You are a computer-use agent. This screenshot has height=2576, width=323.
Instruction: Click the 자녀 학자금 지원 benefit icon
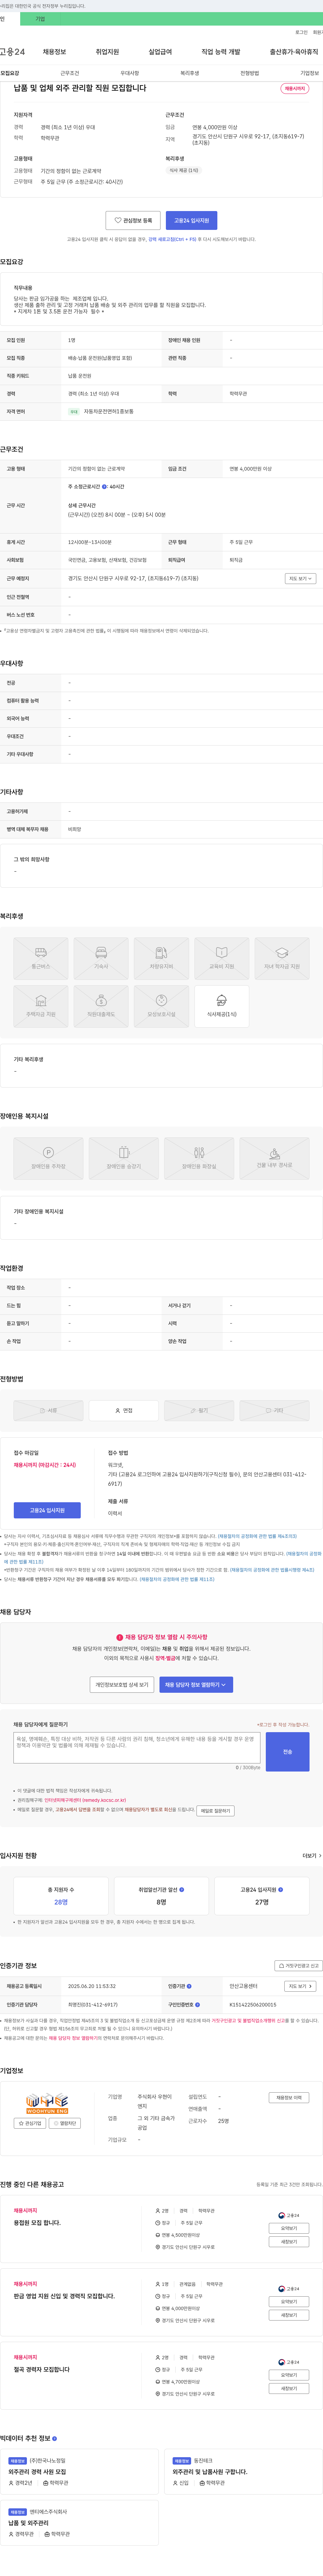(x=282, y=958)
